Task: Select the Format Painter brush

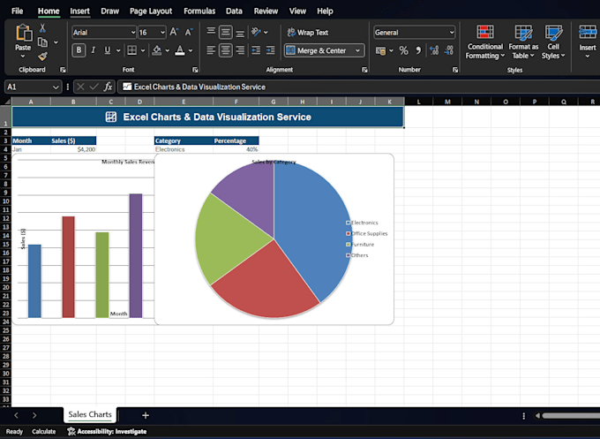Action: point(43,57)
